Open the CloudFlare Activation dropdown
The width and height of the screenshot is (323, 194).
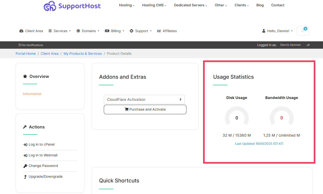[144, 99]
